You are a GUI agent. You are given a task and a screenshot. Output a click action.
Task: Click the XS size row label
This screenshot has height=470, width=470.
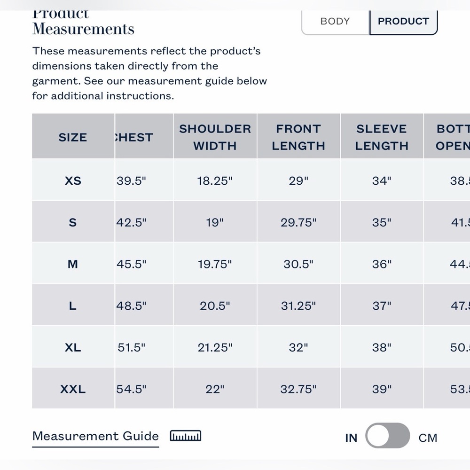(x=73, y=180)
